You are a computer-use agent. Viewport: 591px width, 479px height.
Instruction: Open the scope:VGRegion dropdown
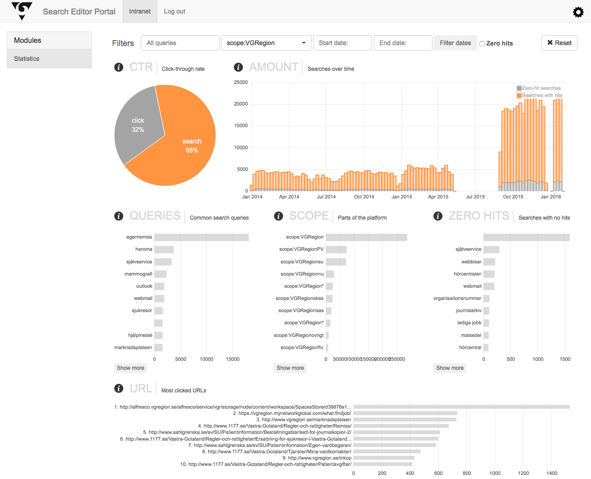click(x=266, y=43)
